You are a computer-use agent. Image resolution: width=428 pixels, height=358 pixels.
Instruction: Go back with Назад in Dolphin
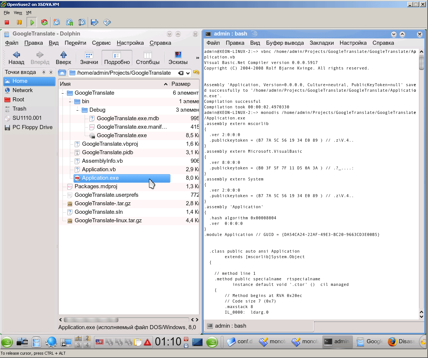[16, 58]
